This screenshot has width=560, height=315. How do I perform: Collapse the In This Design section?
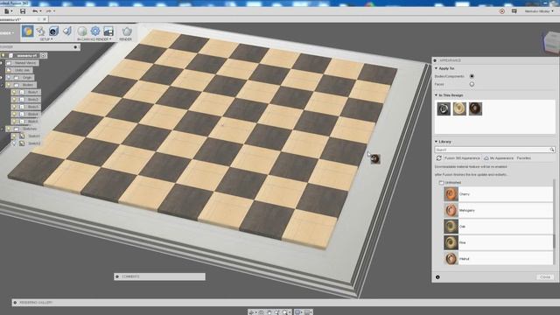tap(436, 95)
